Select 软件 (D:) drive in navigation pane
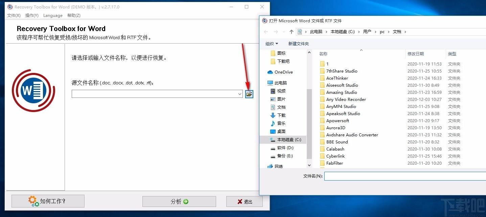The width and height of the screenshot is (486, 217). pos(285,148)
